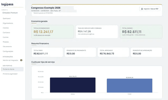This screenshot has width=168, height=100.
Task: Click the Total Pago card
Action: [x=47, y=52]
